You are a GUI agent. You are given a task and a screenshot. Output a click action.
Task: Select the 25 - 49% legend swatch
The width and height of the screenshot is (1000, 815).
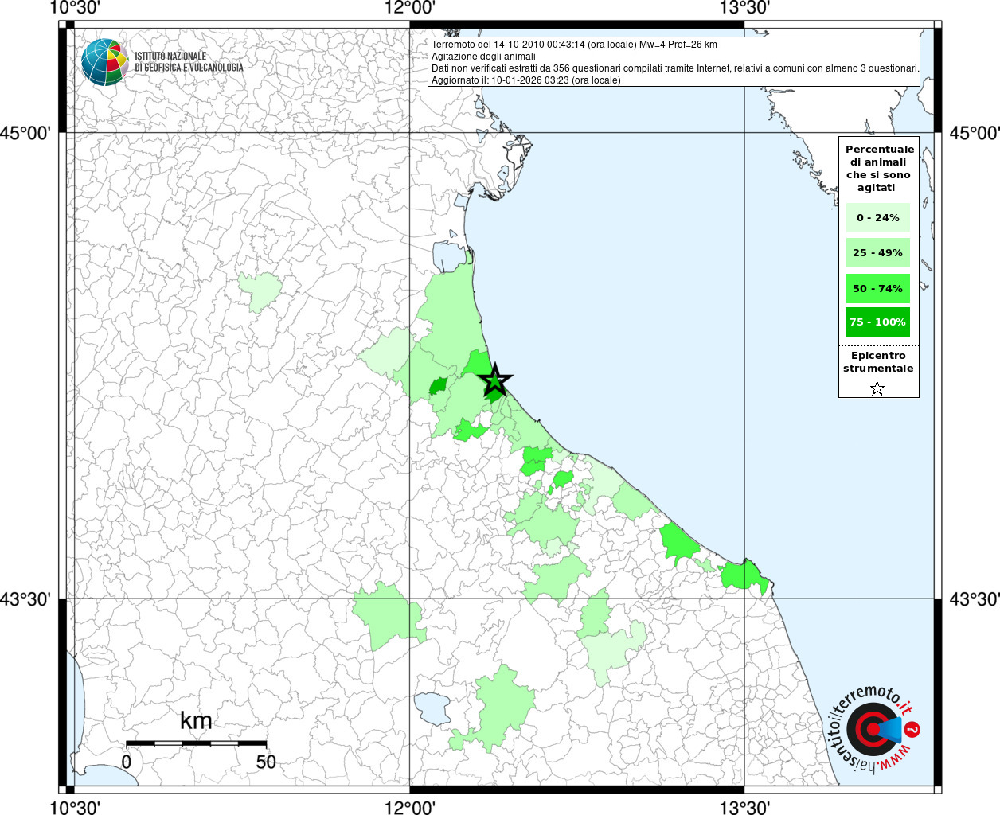[877, 253]
